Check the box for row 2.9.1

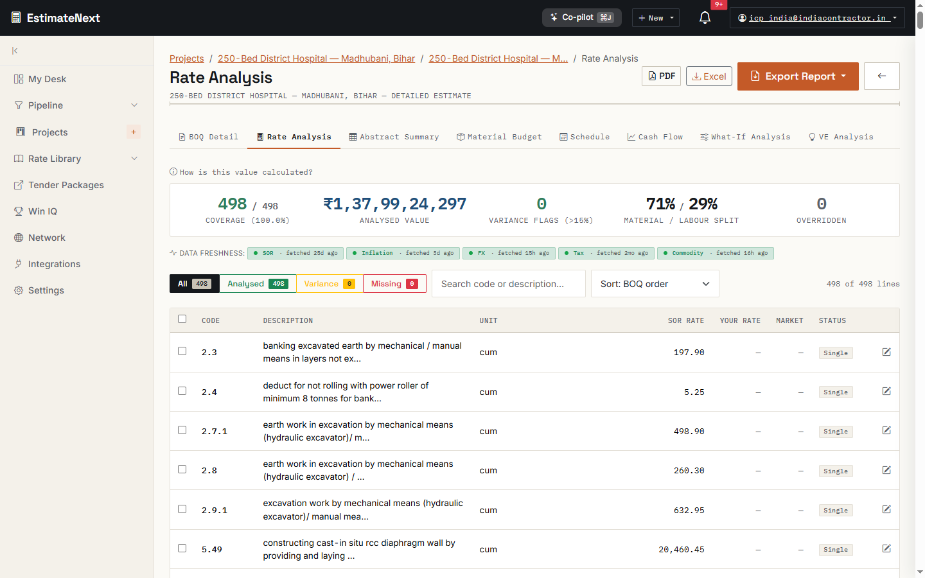pyautogui.click(x=182, y=509)
